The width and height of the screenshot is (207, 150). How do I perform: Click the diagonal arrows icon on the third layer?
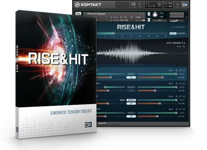click(180, 97)
